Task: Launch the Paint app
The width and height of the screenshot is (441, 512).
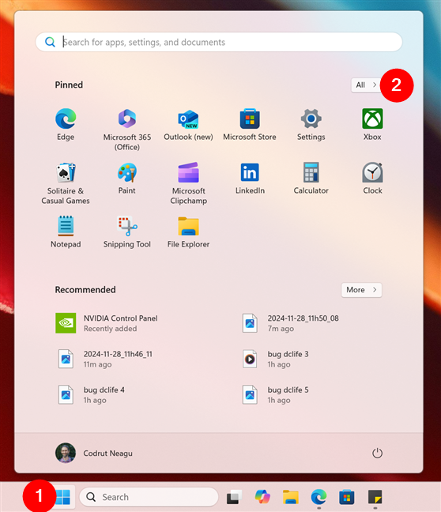Action: 127,179
